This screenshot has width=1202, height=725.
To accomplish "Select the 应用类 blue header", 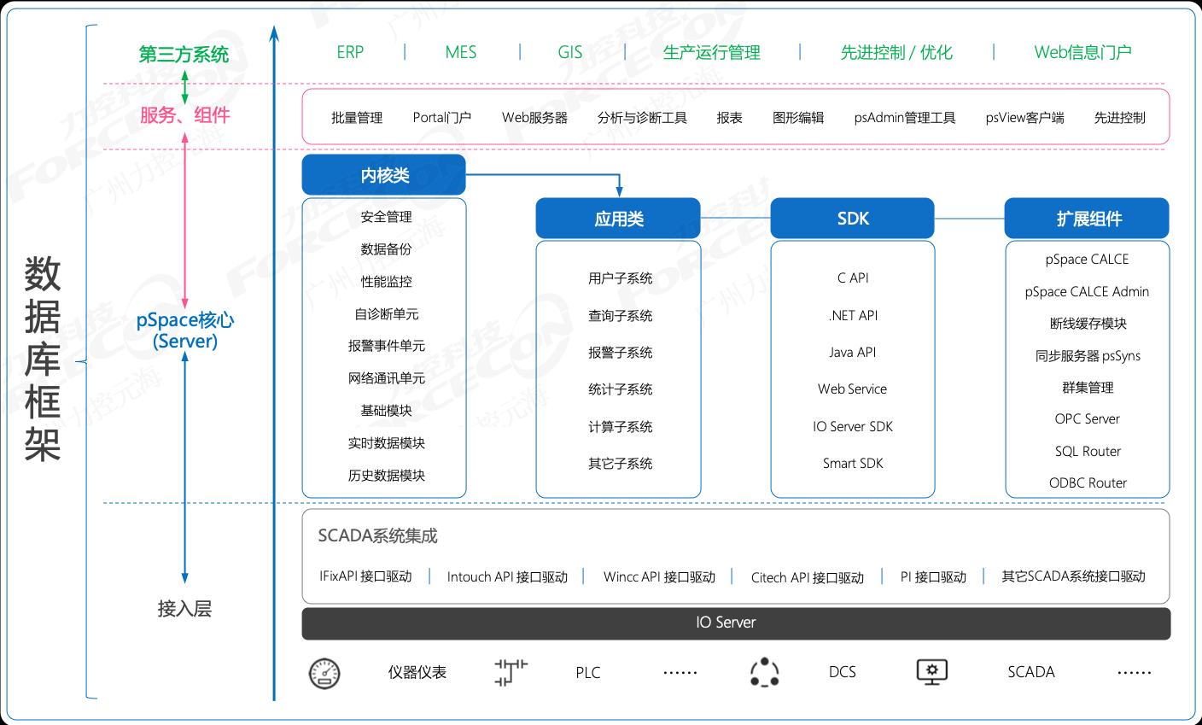I will 618,219.
